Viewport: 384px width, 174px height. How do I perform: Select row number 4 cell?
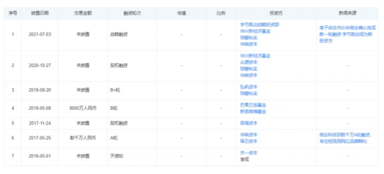pyautogui.click(x=13, y=108)
